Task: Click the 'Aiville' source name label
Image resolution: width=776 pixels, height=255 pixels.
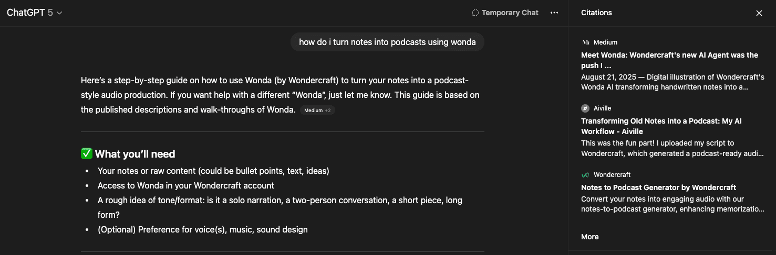Action: 602,108
